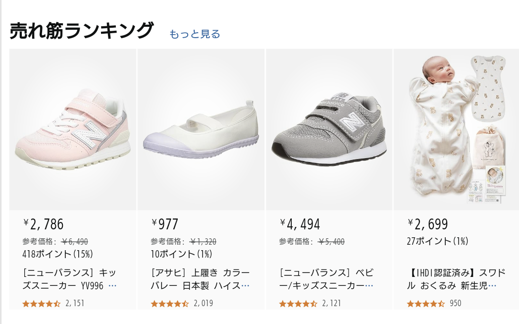Click the 売れ筋ランキング heading

(x=82, y=31)
